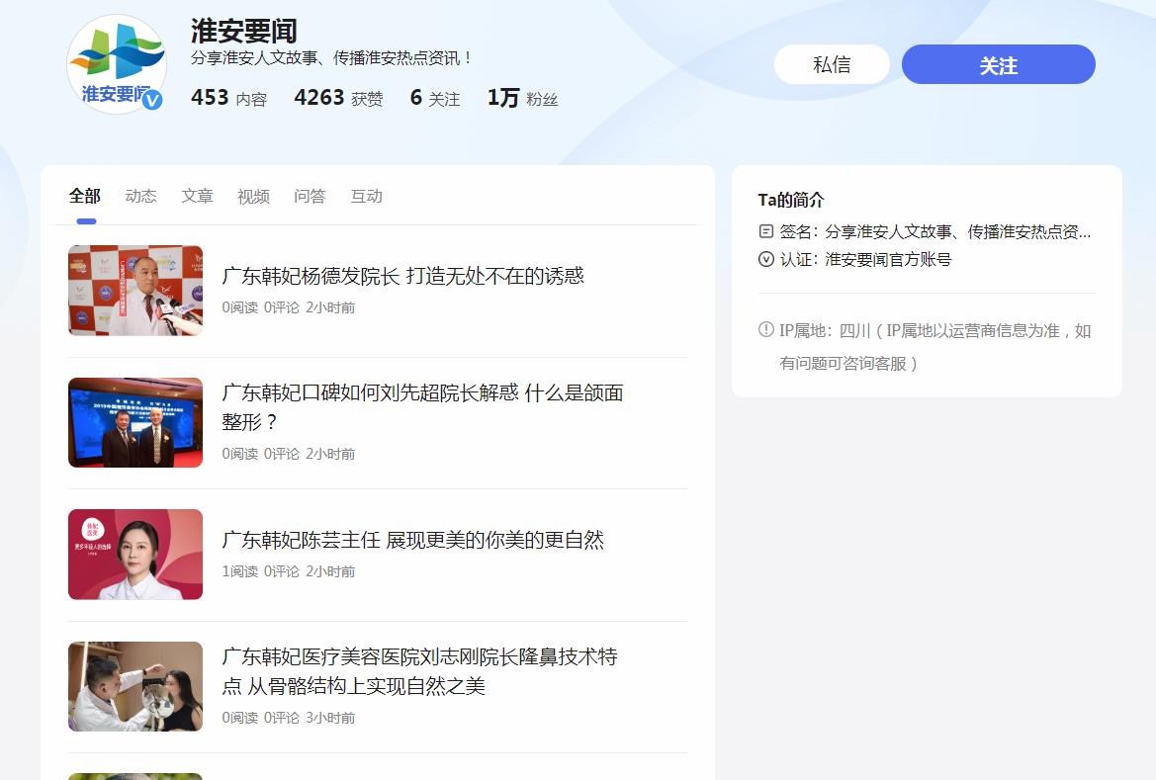Screen dimensions: 1156x780
Task: Follow the account with 关注 button
Action: click(998, 64)
